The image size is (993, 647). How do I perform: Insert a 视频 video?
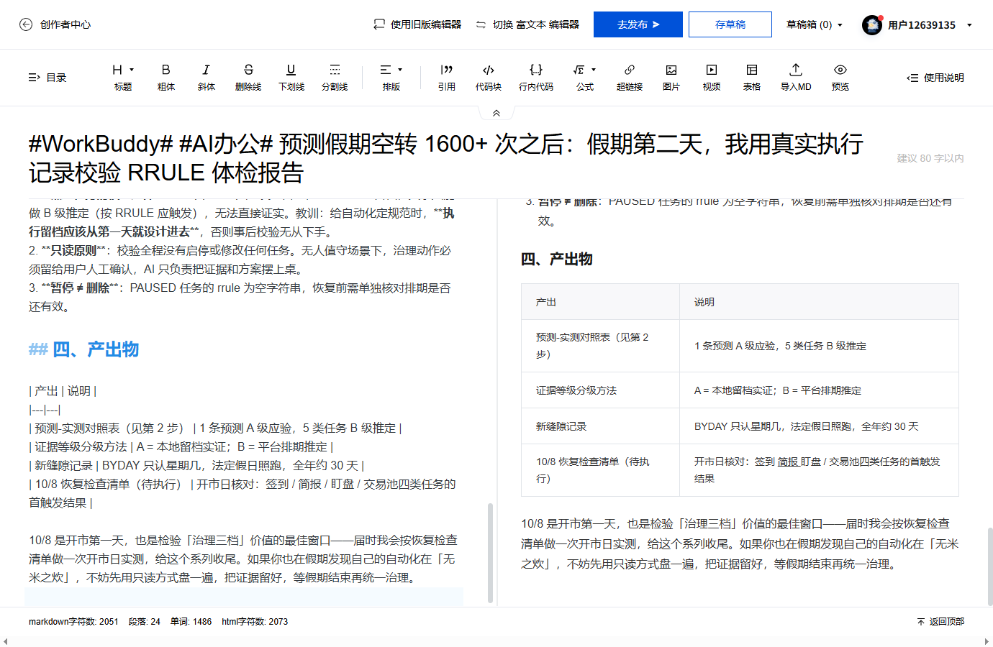click(712, 77)
